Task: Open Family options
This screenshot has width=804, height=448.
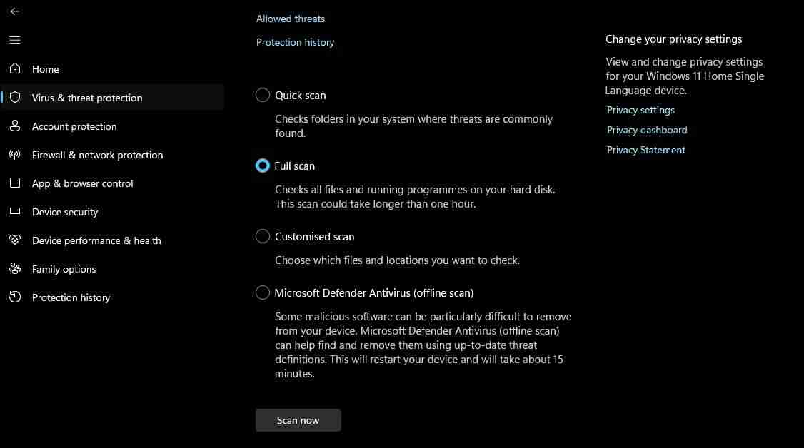Action: coord(64,269)
